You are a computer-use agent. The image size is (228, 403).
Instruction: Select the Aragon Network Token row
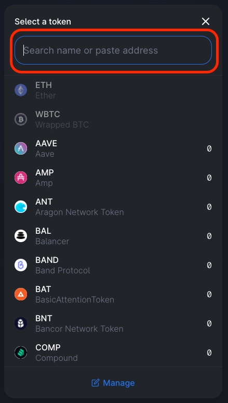pyautogui.click(x=113, y=207)
